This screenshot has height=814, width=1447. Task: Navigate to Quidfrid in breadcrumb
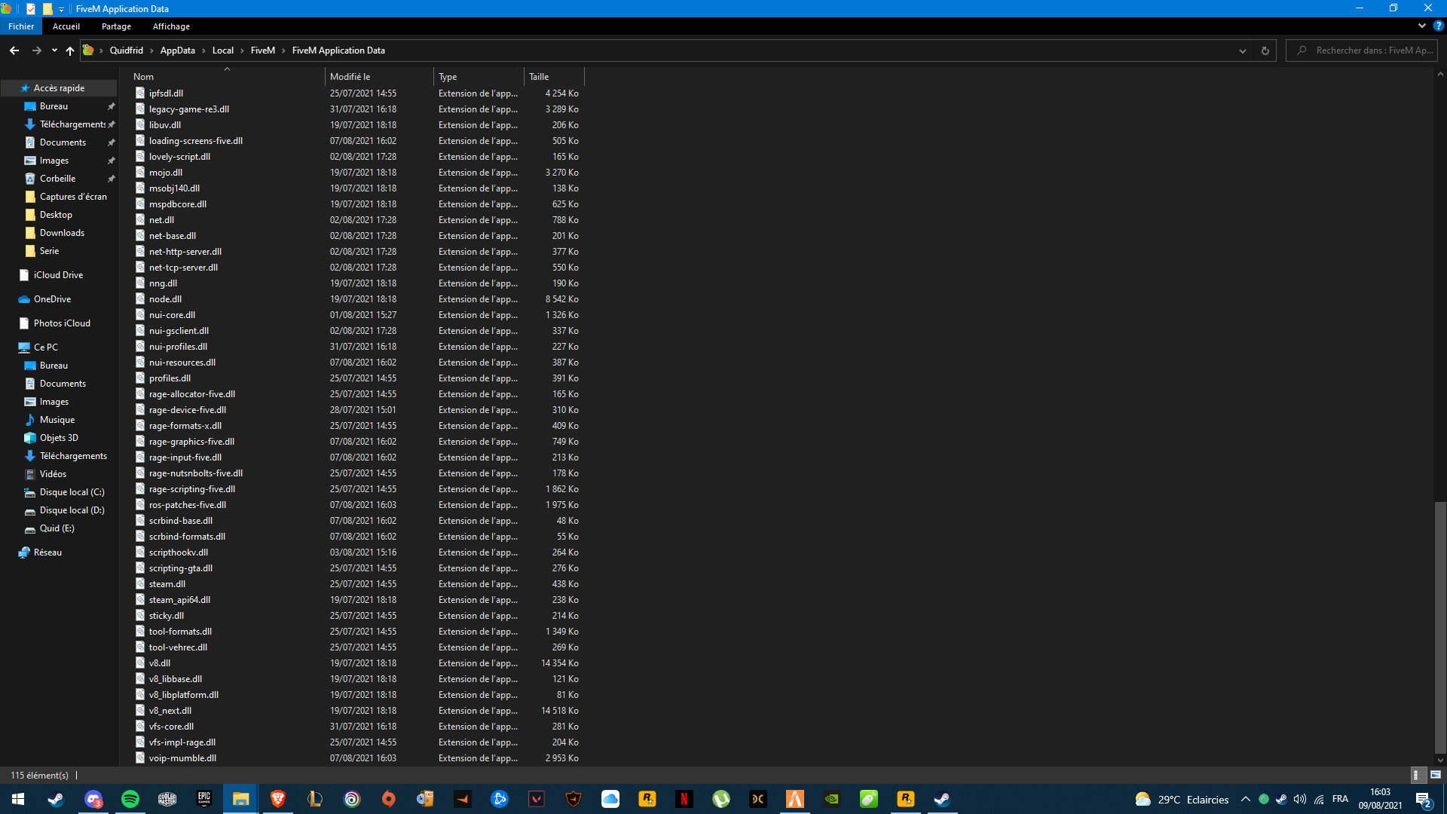pos(126,50)
